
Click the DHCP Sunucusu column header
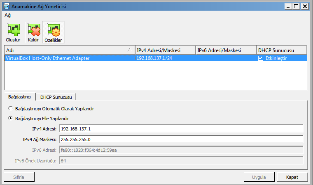click(282, 50)
